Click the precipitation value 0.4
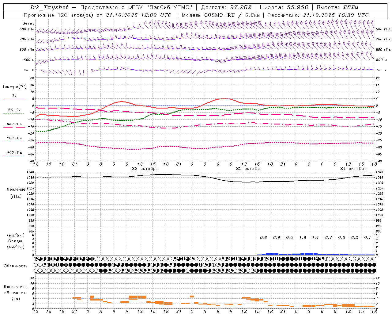 coord(329,238)
